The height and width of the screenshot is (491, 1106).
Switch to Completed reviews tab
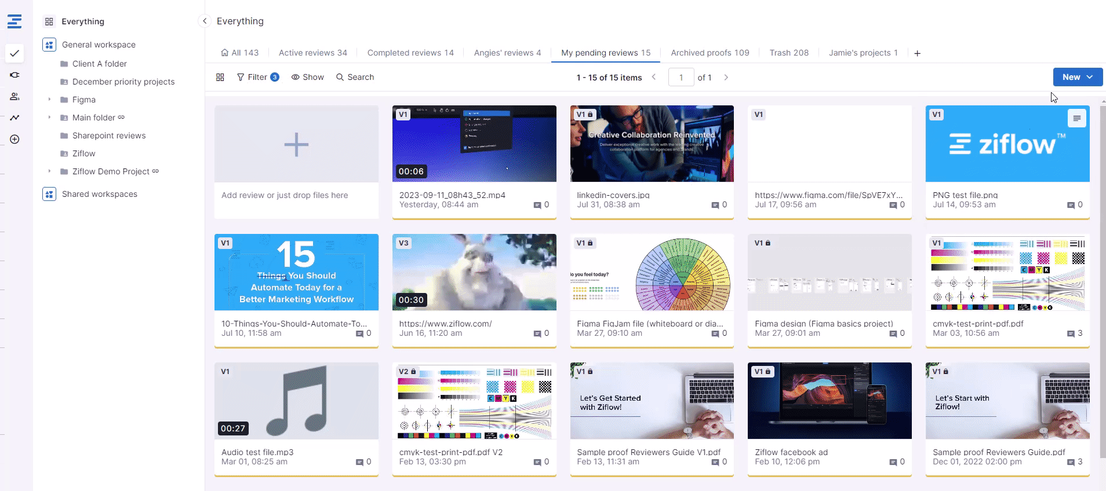tap(410, 53)
